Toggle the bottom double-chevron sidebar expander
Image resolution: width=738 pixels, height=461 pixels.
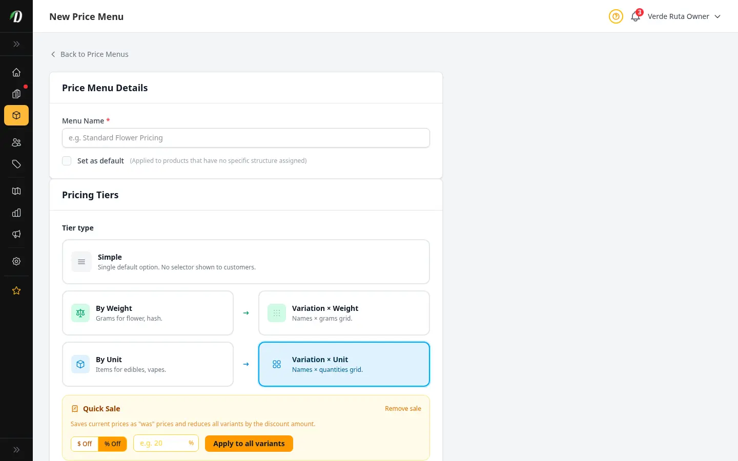click(16, 450)
